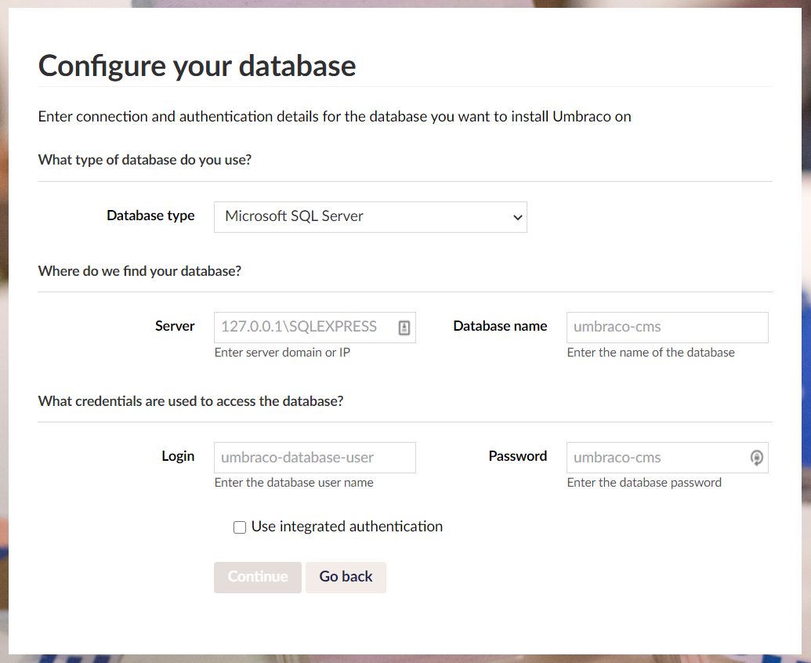Click the 'Database type' label
Viewport: 811px width, 663px height.
pos(150,216)
